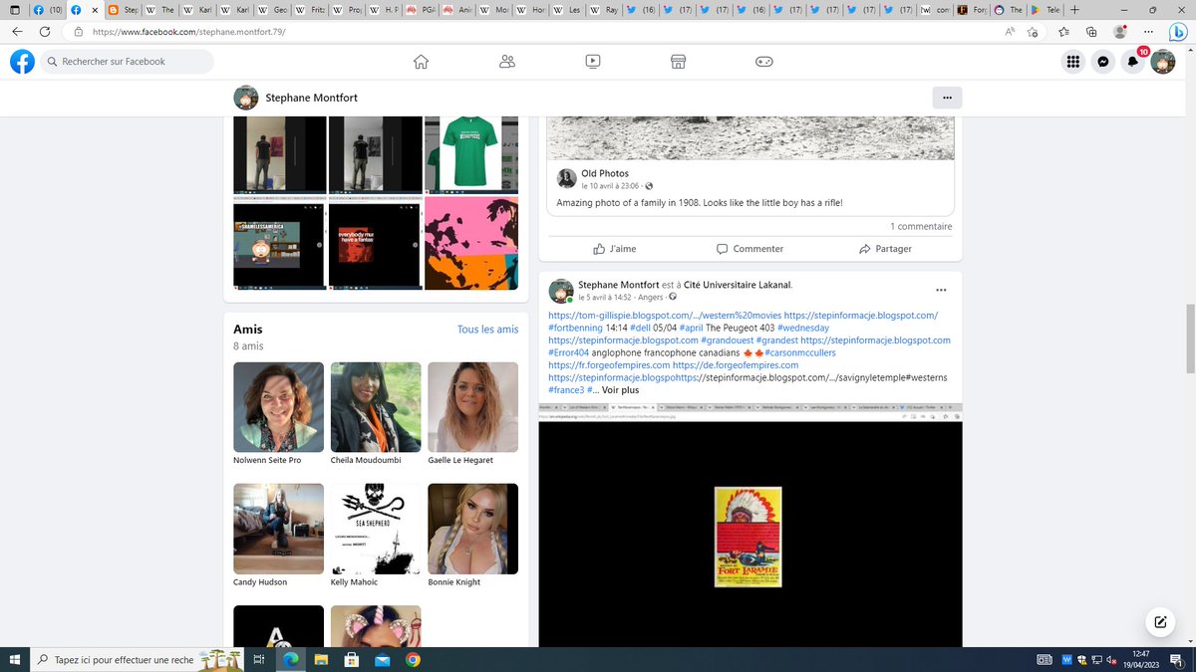The height and width of the screenshot is (672, 1196).
Task: Open the Bing sidebar button
Action: [x=1177, y=32]
